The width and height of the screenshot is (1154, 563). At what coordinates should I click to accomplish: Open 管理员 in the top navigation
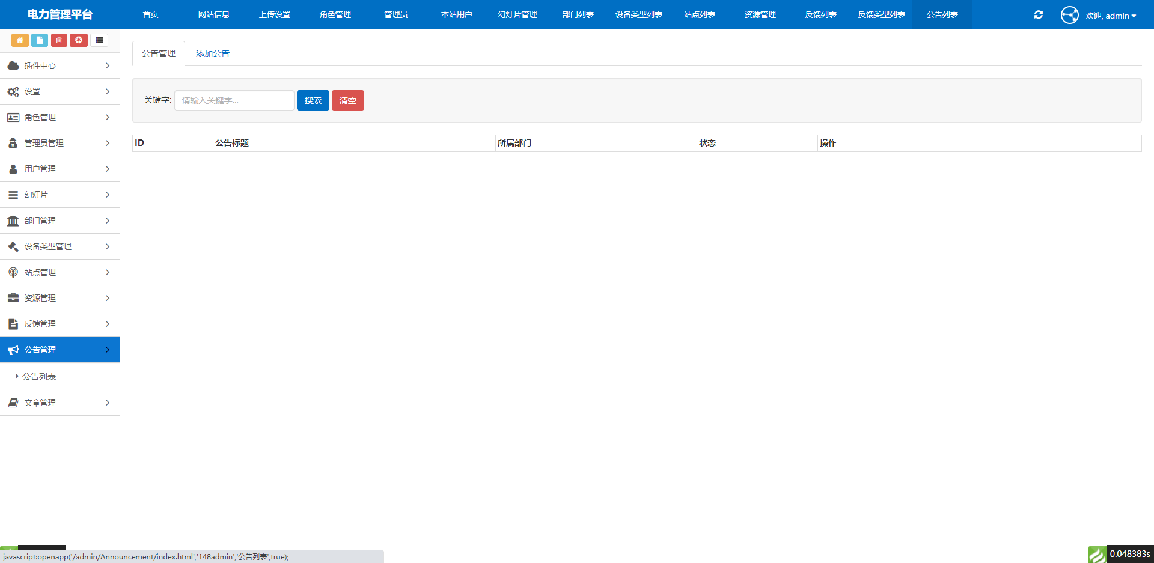click(396, 14)
